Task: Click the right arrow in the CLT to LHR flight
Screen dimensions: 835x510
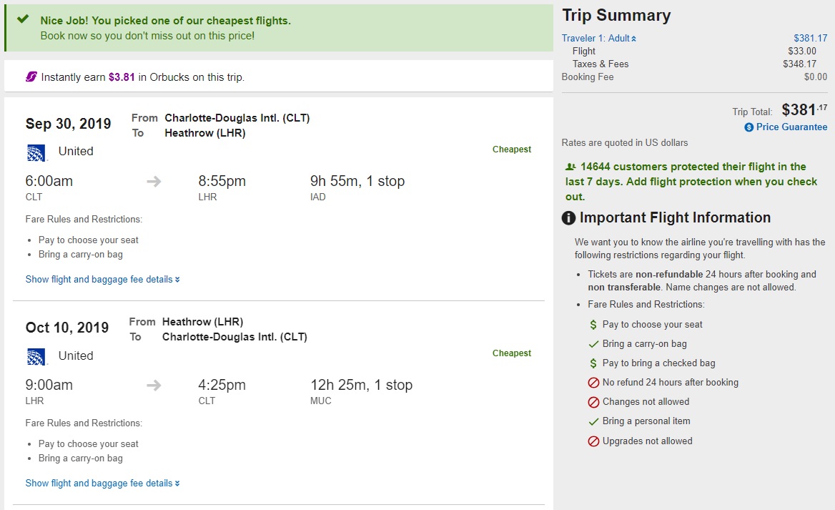Action: point(154,182)
